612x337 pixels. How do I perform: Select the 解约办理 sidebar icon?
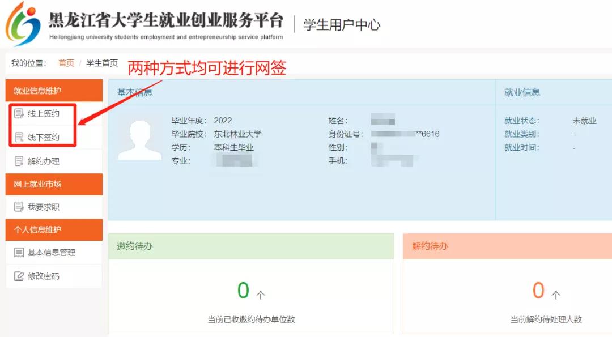(19, 161)
